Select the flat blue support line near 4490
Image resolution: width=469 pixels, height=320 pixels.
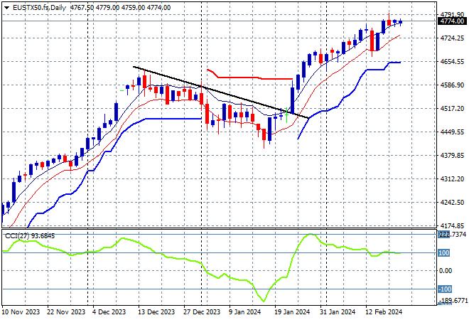point(173,119)
